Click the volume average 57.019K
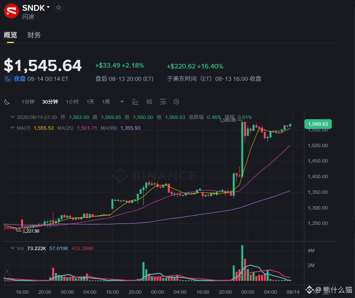Screen dimensions: 355x298 pyautogui.click(x=59, y=248)
